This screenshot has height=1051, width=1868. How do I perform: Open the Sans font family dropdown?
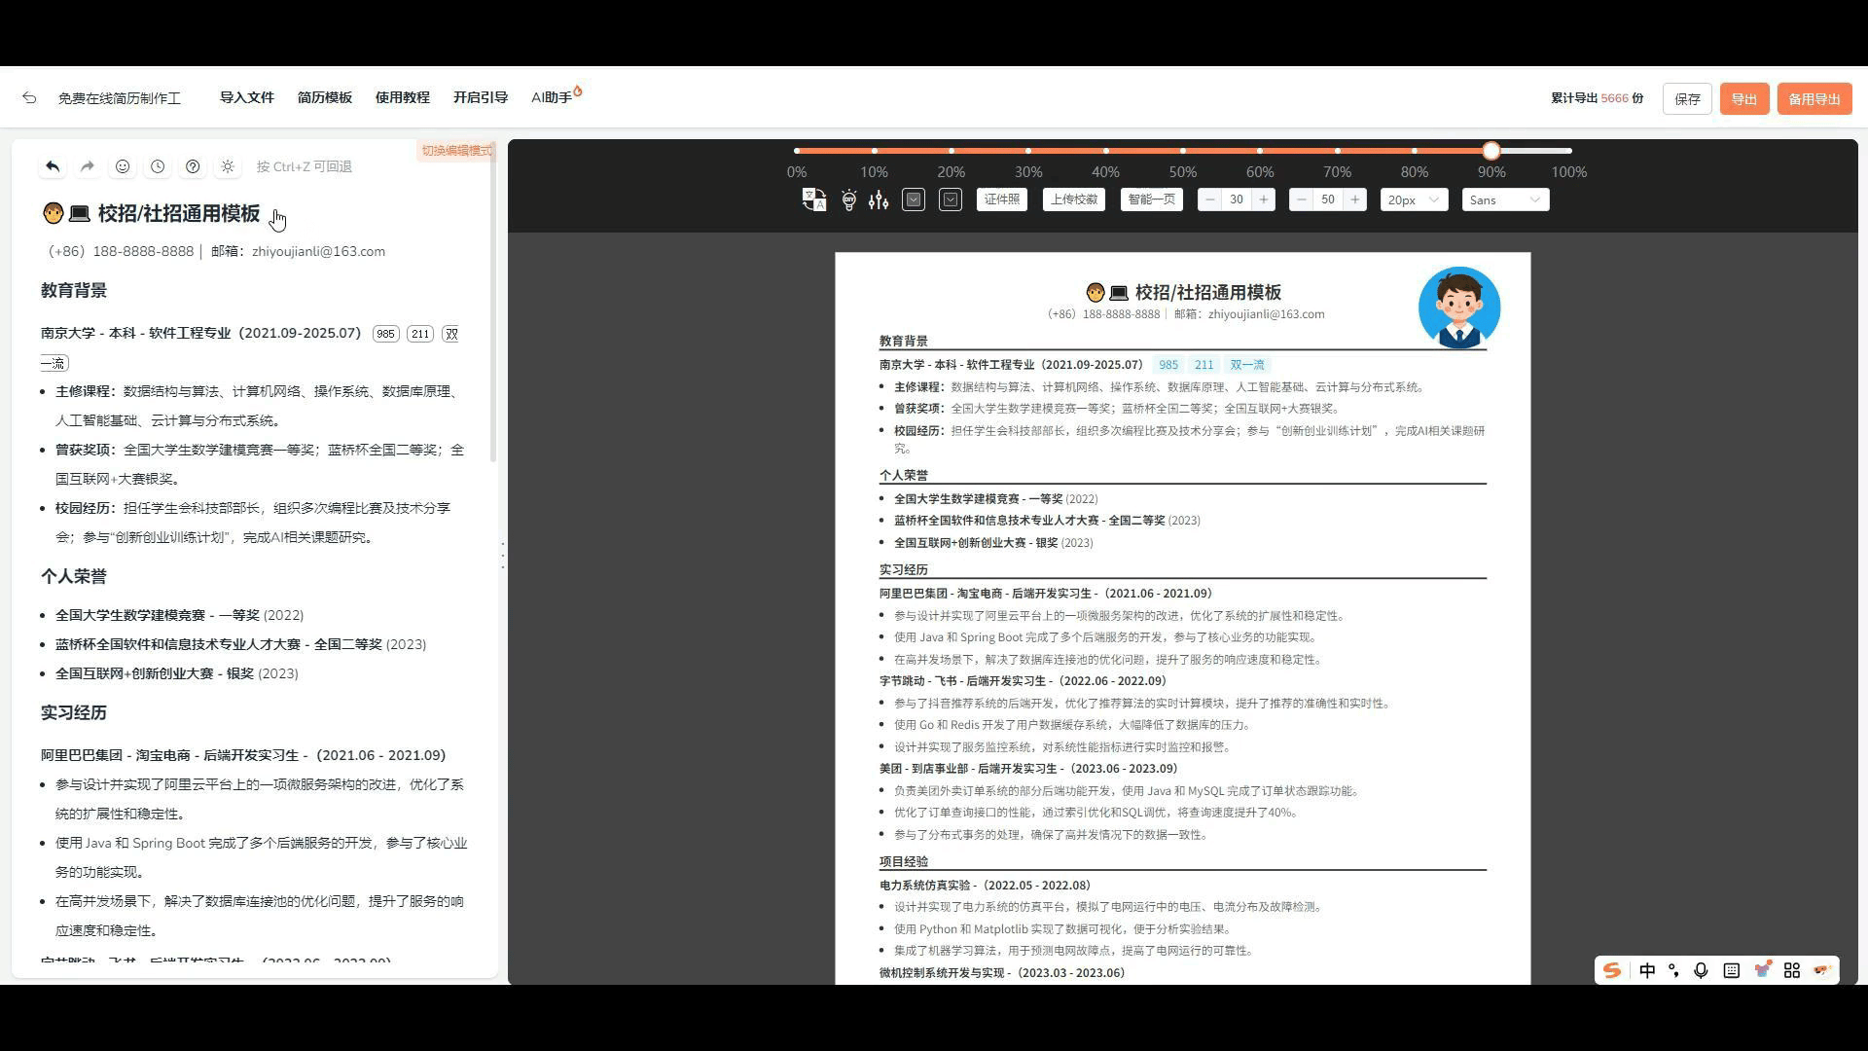1505,200
